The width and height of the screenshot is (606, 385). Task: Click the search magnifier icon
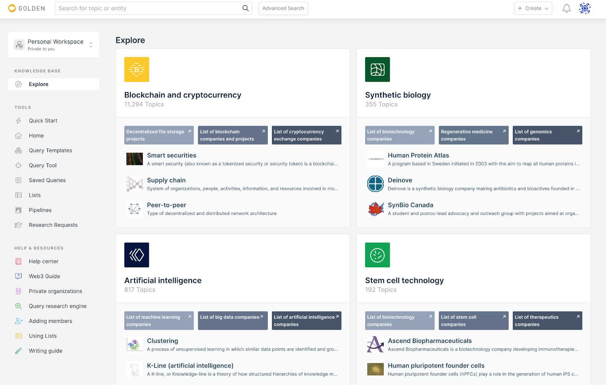click(x=245, y=8)
